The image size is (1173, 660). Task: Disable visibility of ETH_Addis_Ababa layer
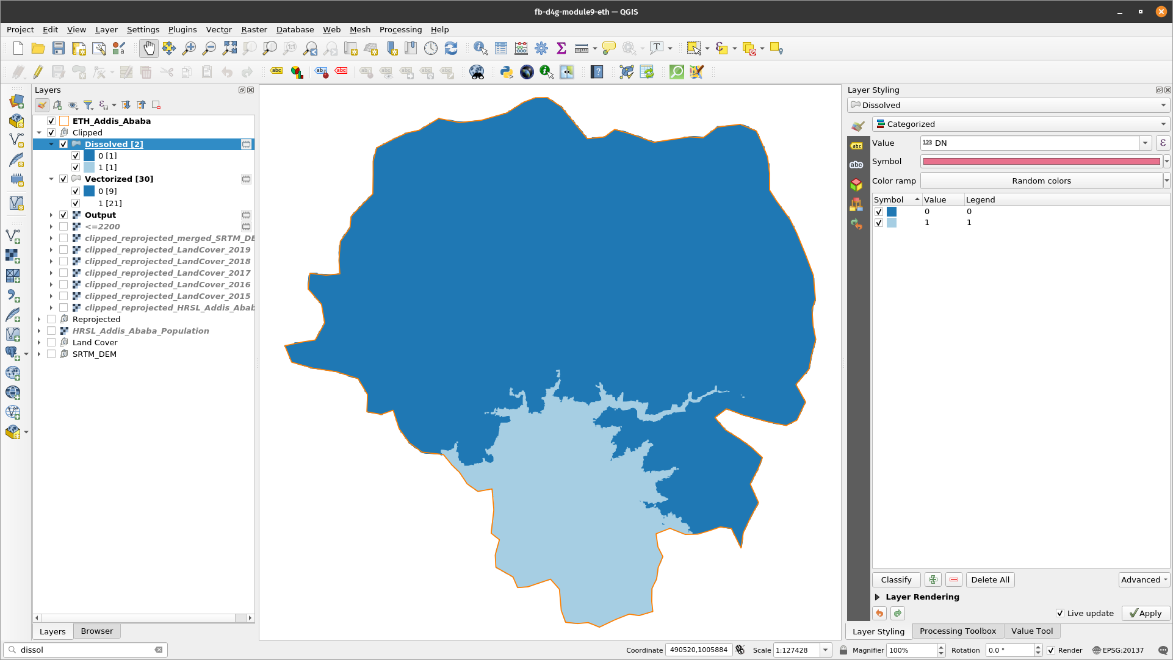point(51,121)
